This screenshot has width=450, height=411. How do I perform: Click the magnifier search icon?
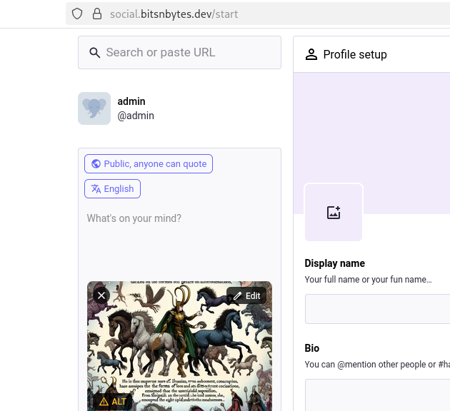[94, 53]
